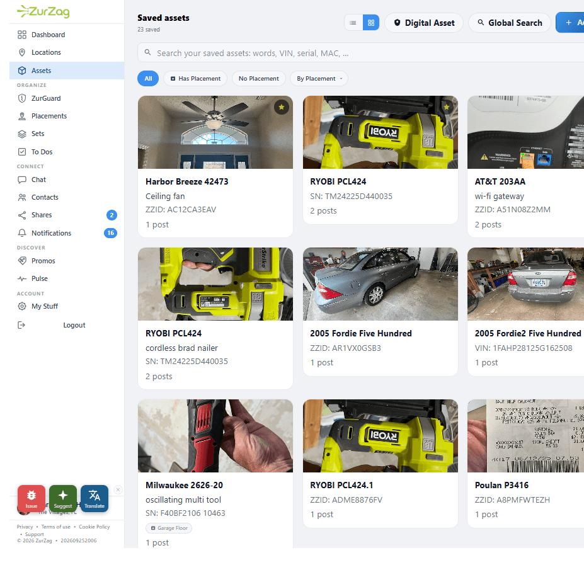The height and width of the screenshot is (577, 584).
Task: Open the blue Translate button
Action: pos(94,498)
